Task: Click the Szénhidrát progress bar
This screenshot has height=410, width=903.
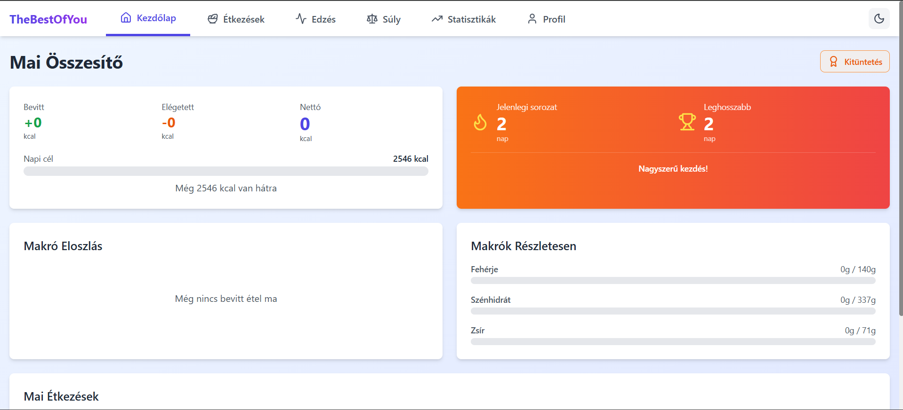Action: pos(673,311)
